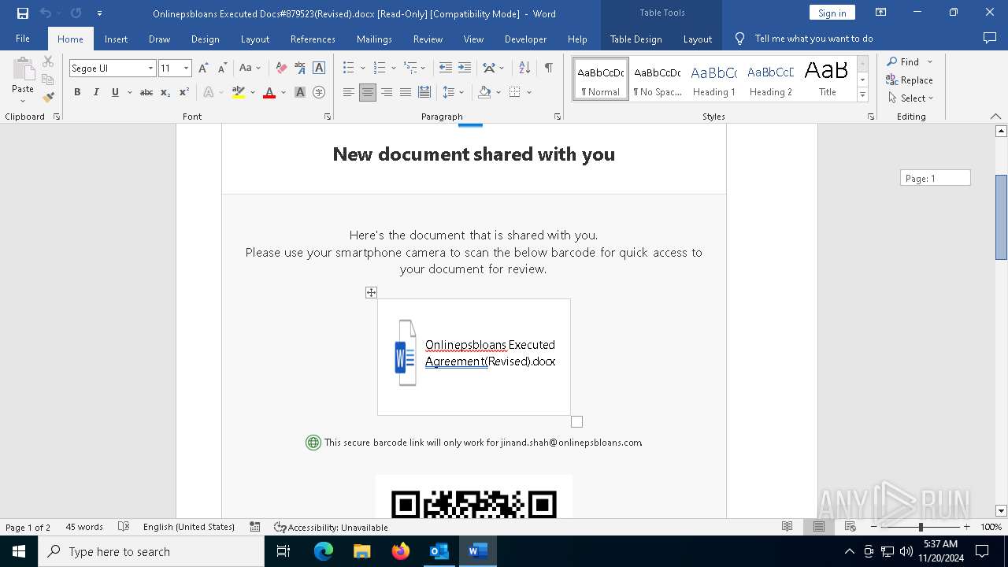The image size is (1008, 567).
Task: Click the Find button
Action: click(902, 61)
